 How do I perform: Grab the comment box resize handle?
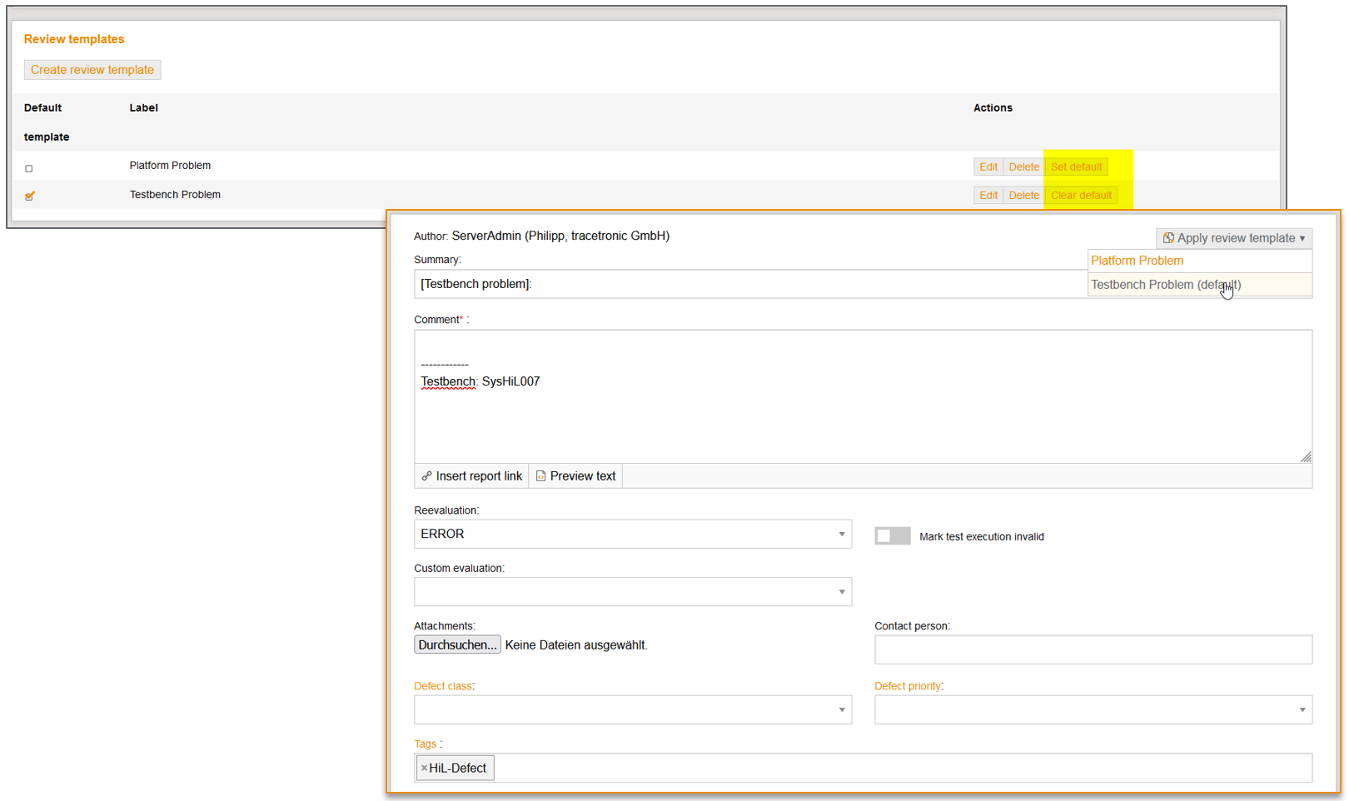pyautogui.click(x=1305, y=456)
